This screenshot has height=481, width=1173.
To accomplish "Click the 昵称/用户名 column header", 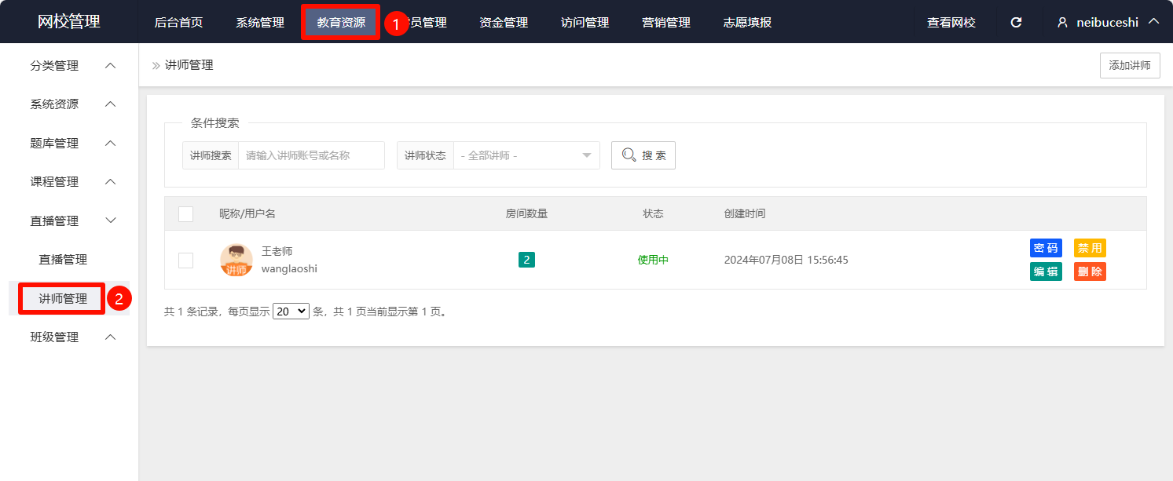I will pyautogui.click(x=247, y=213).
